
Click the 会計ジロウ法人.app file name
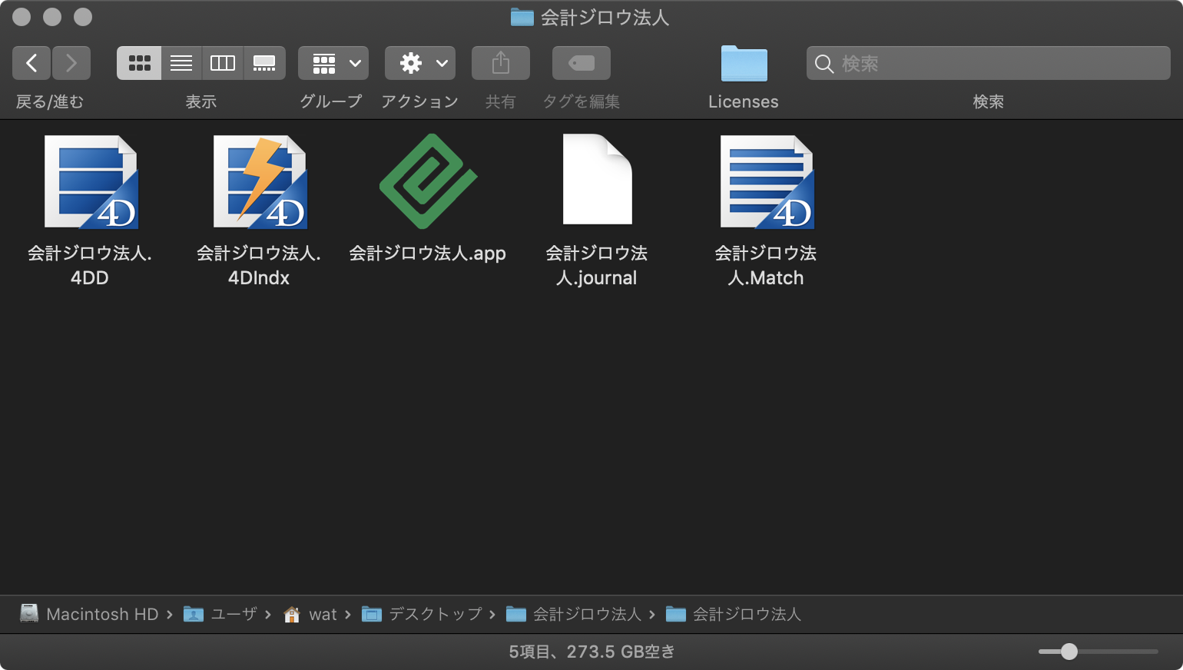coord(428,253)
